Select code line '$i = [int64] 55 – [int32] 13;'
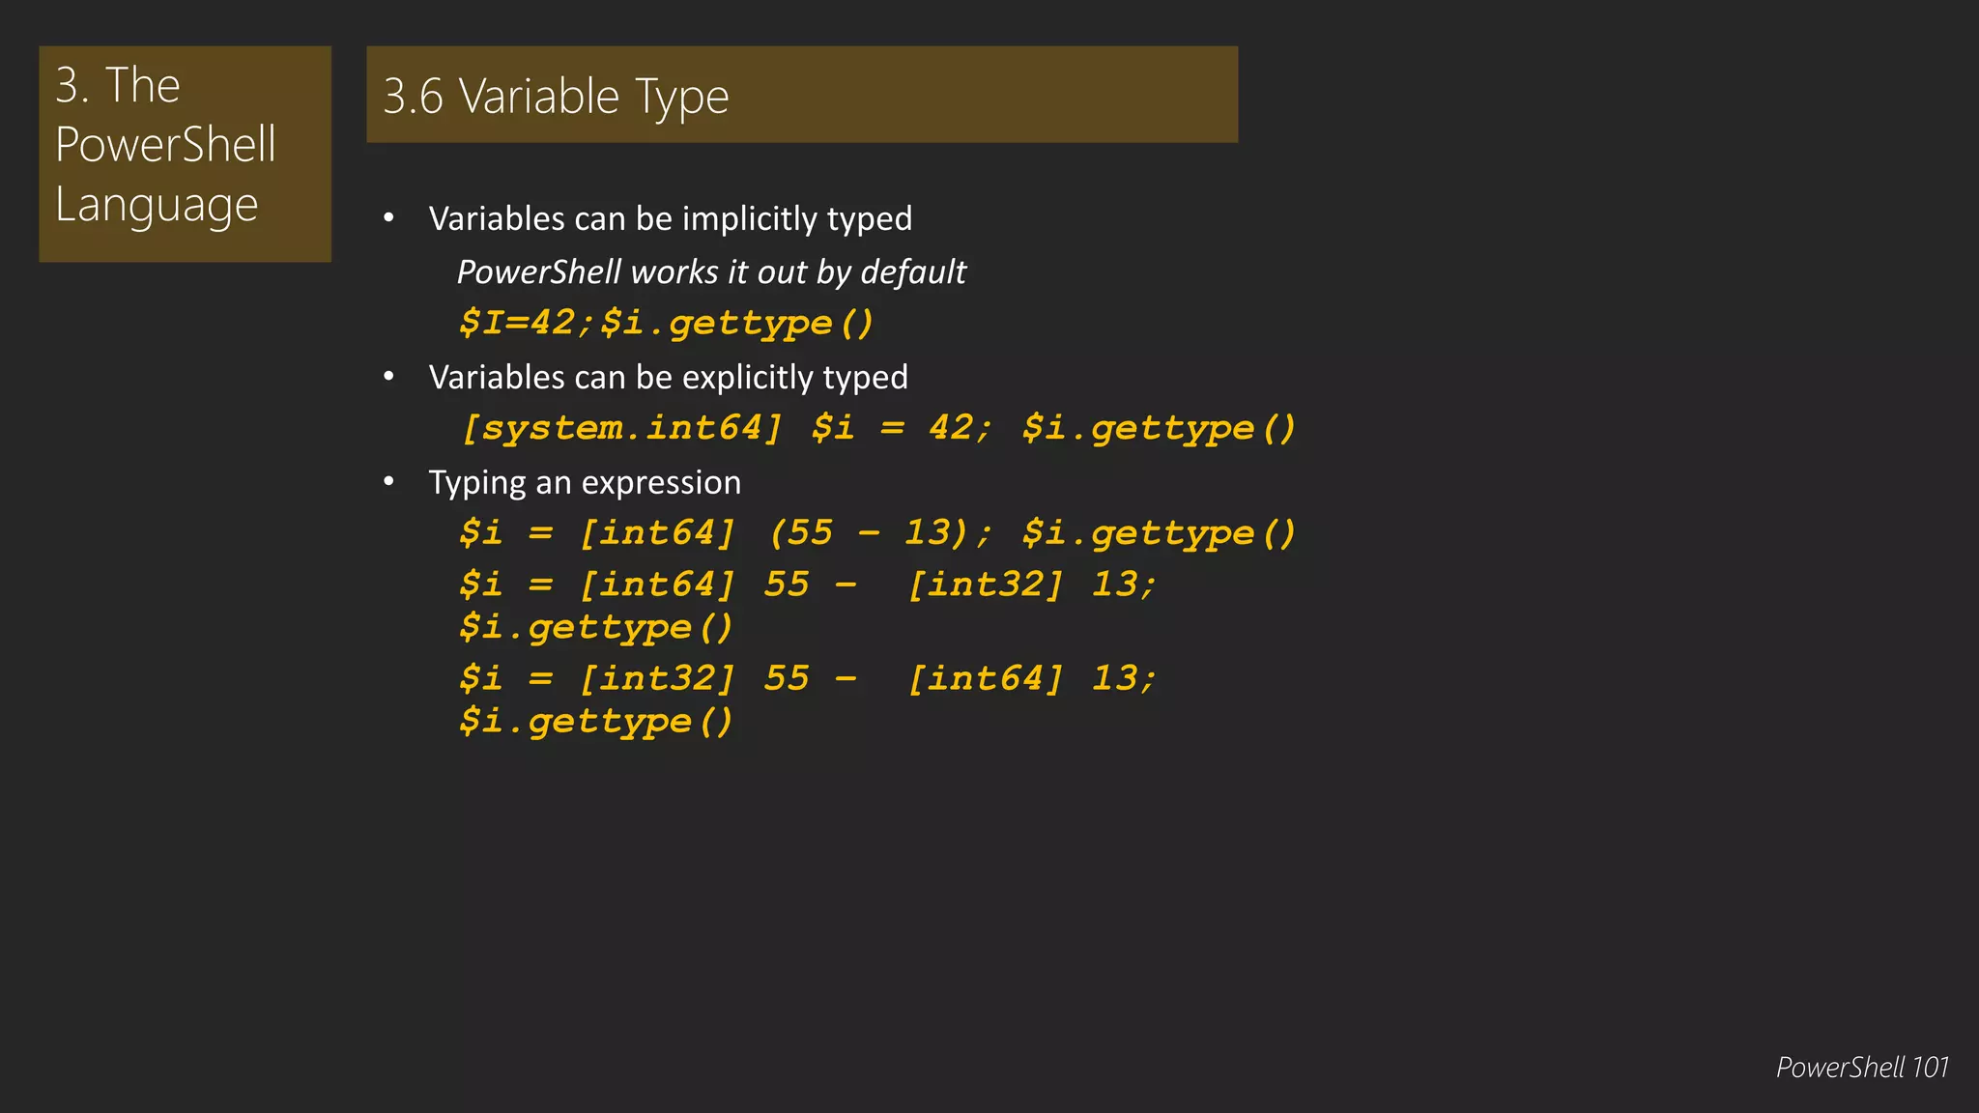The height and width of the screenshot is (1113, 1979). pyautogui.click(x=808, y=585)
